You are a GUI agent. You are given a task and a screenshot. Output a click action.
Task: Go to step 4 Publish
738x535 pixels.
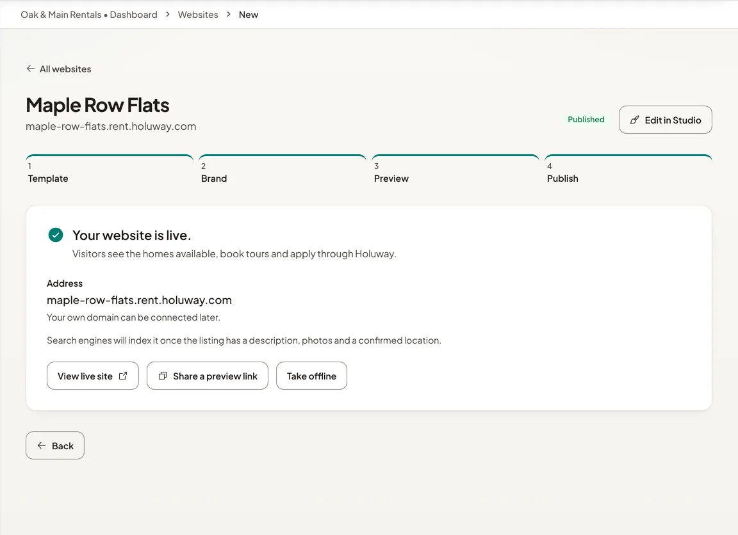point(628,170)
